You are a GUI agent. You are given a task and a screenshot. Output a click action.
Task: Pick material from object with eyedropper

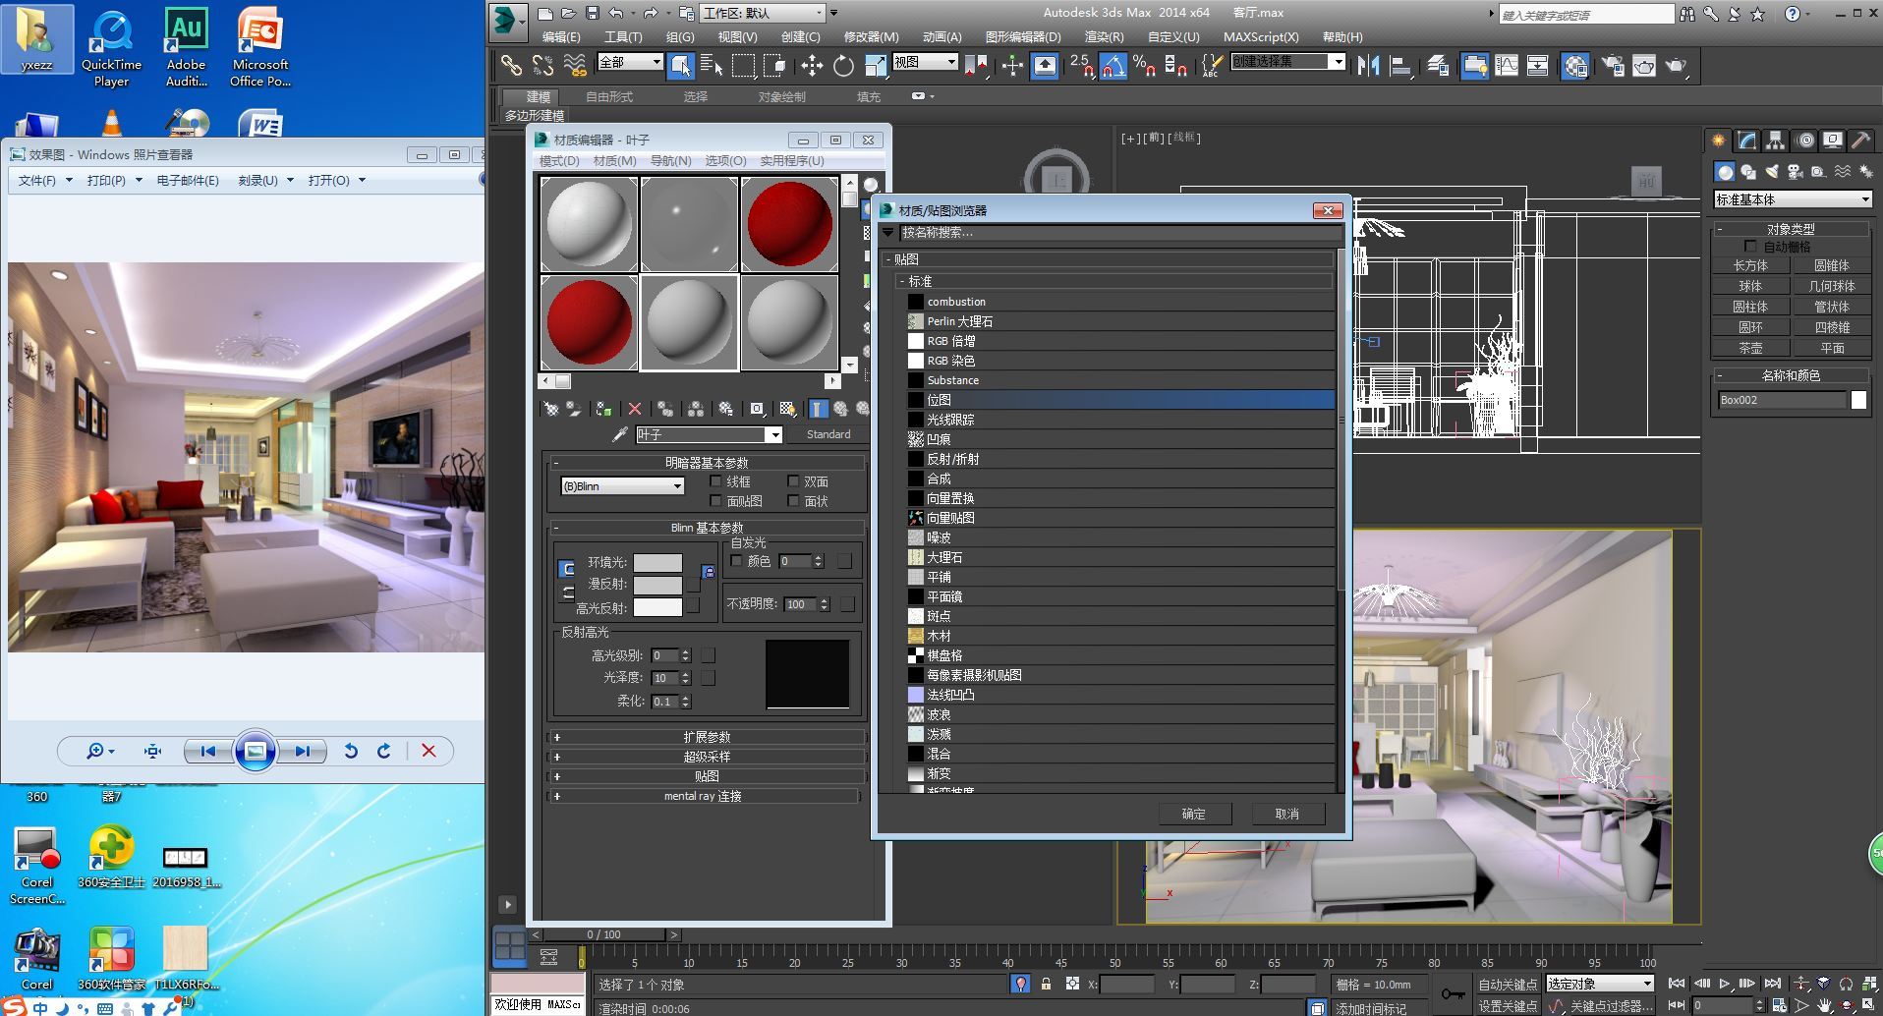(620, 434)
